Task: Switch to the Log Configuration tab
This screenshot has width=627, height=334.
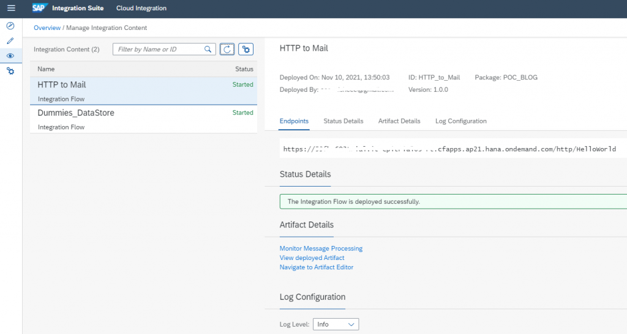Action: (461, 121)
